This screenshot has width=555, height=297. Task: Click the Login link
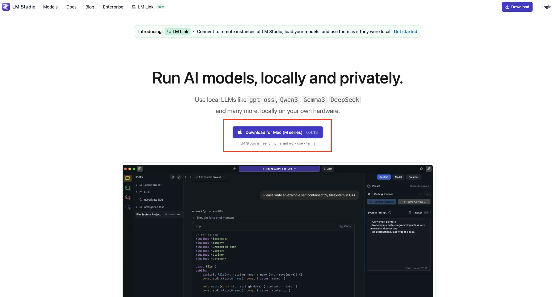coord(546,7)
